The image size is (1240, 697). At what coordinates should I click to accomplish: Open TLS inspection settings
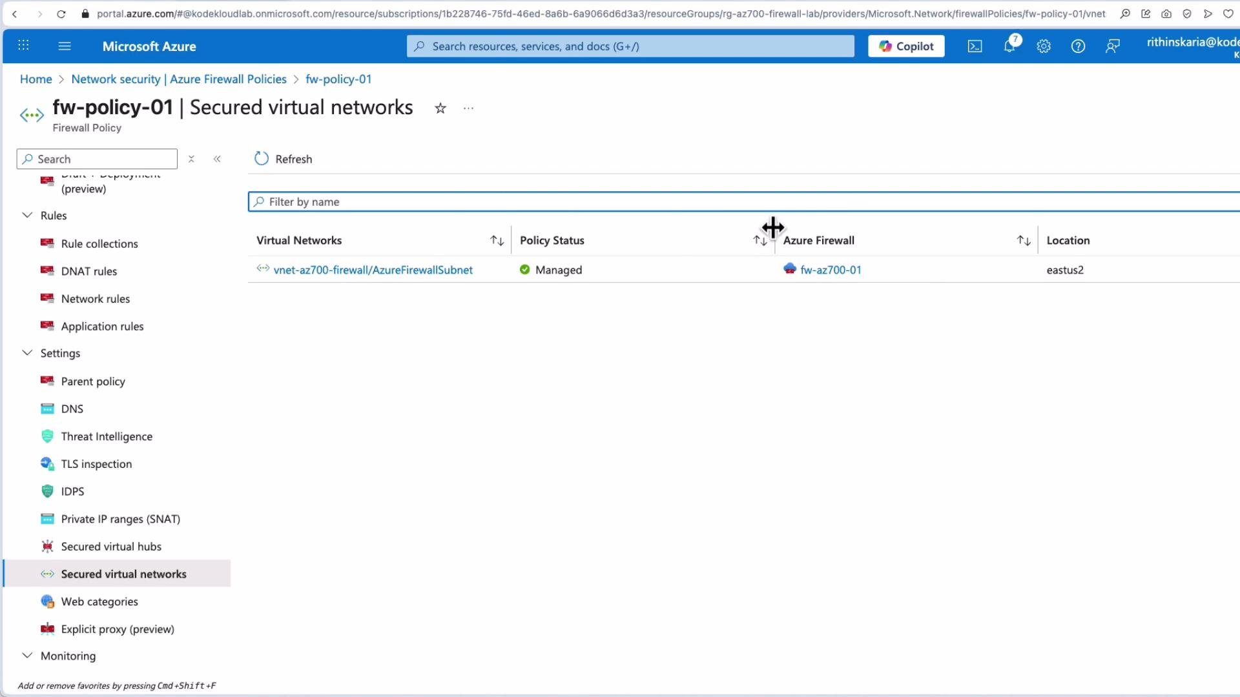(96, 464)
